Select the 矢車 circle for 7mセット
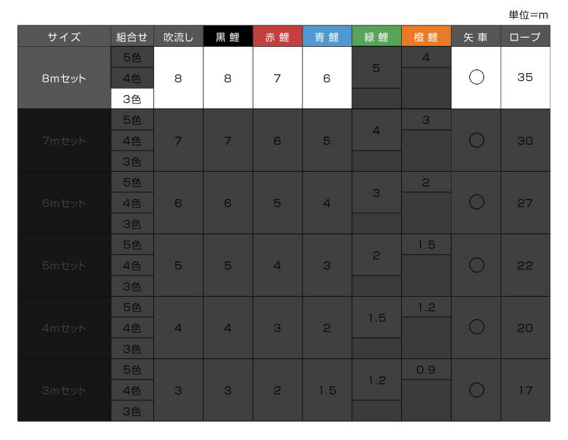This screenshot has width=568, height=440. tap(476, 140)
